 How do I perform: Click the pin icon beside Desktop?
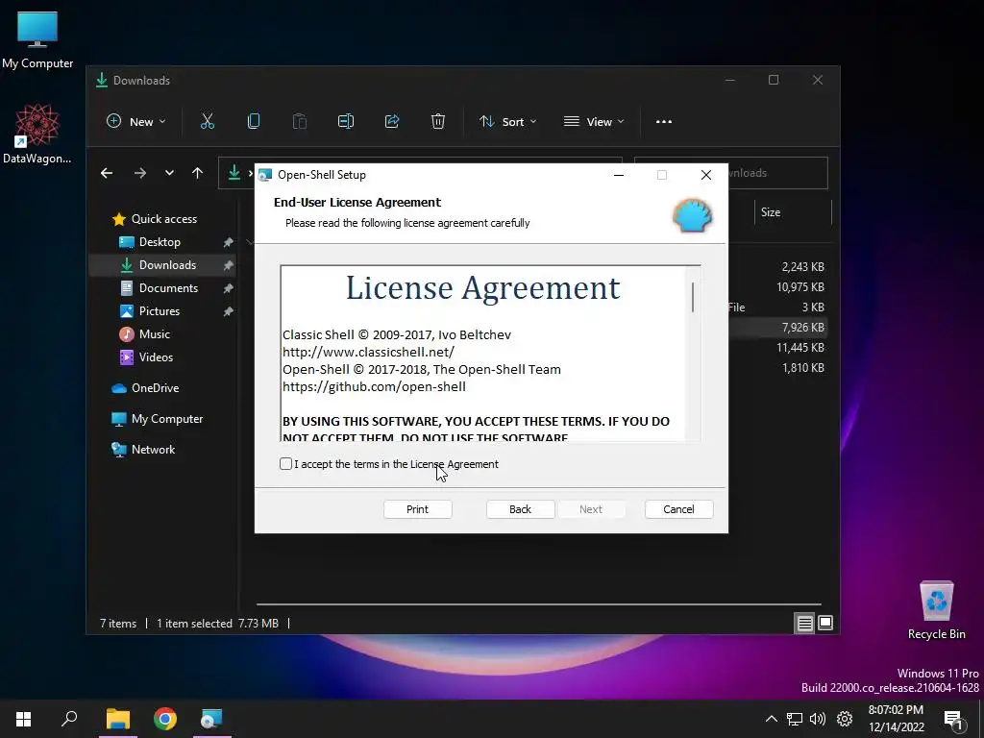[229, 242]
